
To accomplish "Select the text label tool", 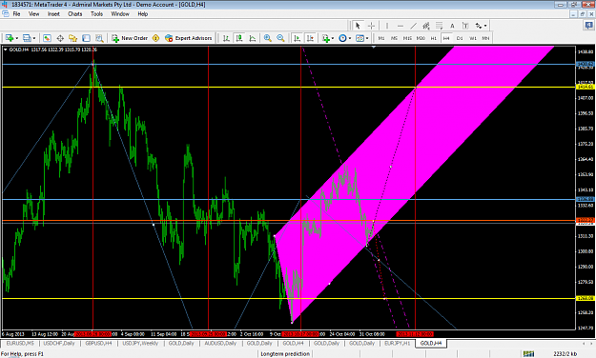I will pyautogui.click(x=465, y=26).
